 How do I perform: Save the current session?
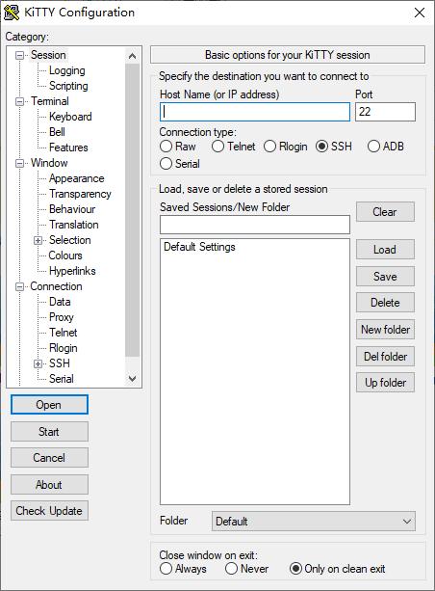[x=385, y=277]
